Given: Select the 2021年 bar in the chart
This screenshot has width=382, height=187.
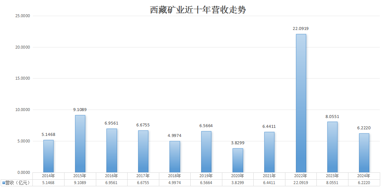Looking at the screenshot, I should (269, 152).
